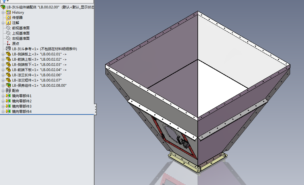This screenshot has height=185, width=304.
Task: Select the 注解 annotations icon
Action: point(8,23)
